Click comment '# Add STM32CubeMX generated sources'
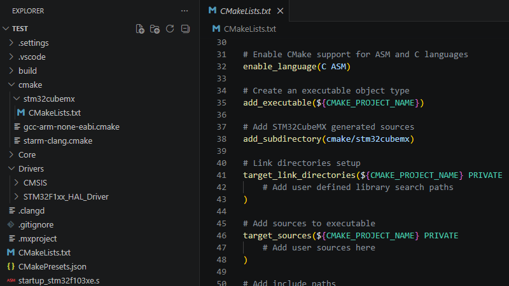 point(328,126)
